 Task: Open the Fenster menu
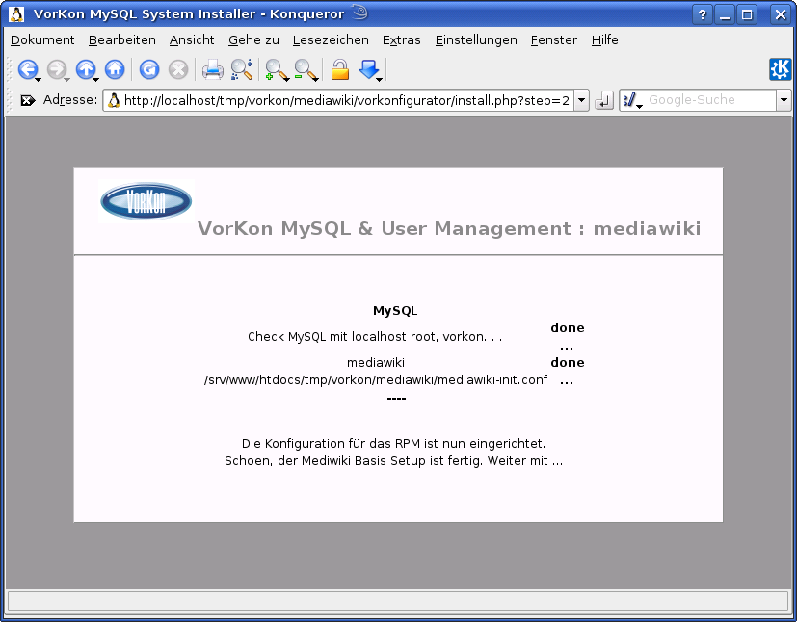(553, 39)
